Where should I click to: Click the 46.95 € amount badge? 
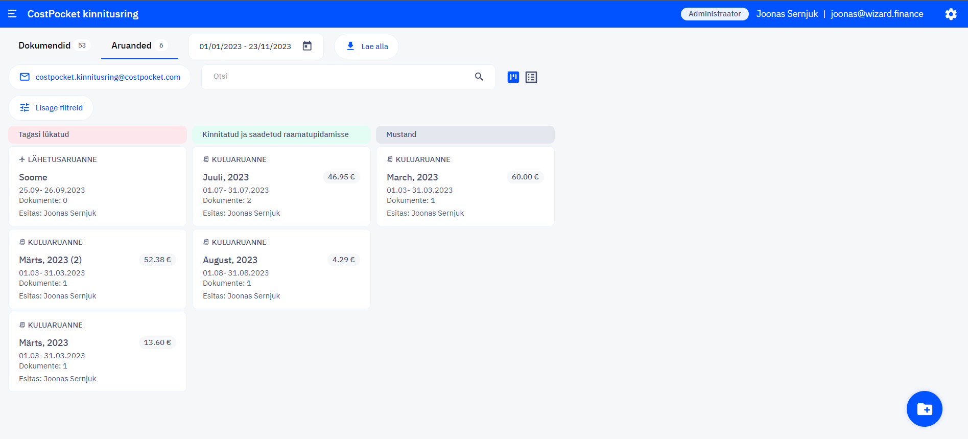pos(341,177)
